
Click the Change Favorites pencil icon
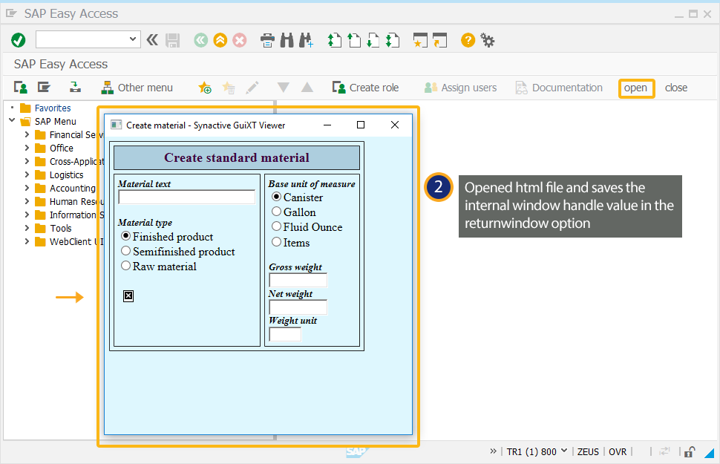click(x=252, y=88)
